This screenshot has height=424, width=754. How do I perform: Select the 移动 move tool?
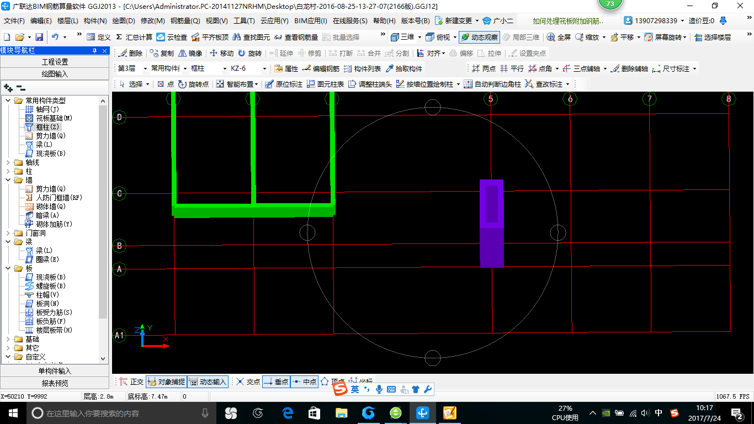coord(221,53)
